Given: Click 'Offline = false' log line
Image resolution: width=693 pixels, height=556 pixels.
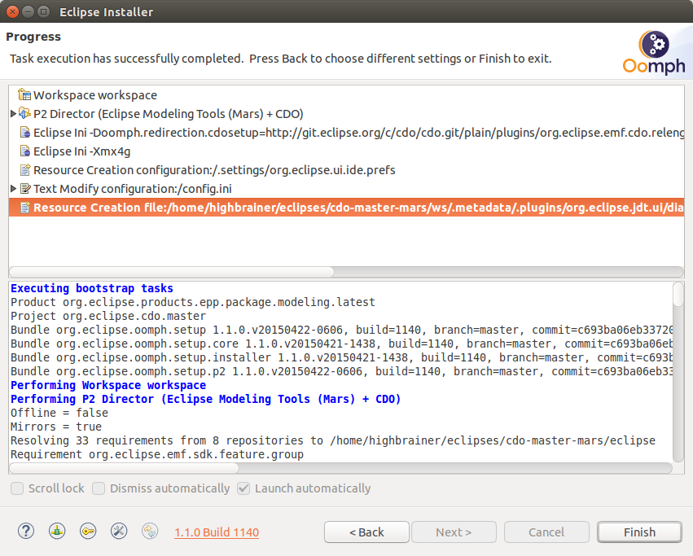Looking at the screenshot, I should [59, 413].
